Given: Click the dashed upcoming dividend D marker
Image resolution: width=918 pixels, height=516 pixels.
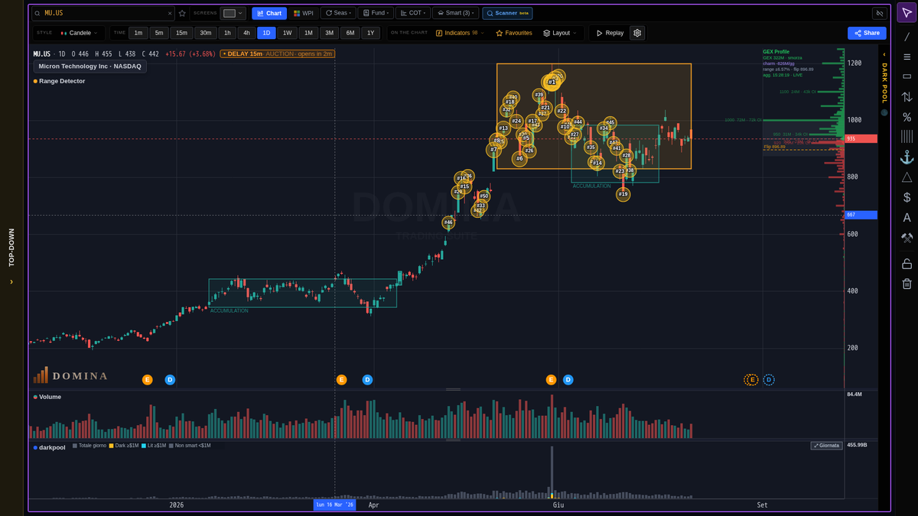Looking at the screenshot, I should (x=769, y=380).
